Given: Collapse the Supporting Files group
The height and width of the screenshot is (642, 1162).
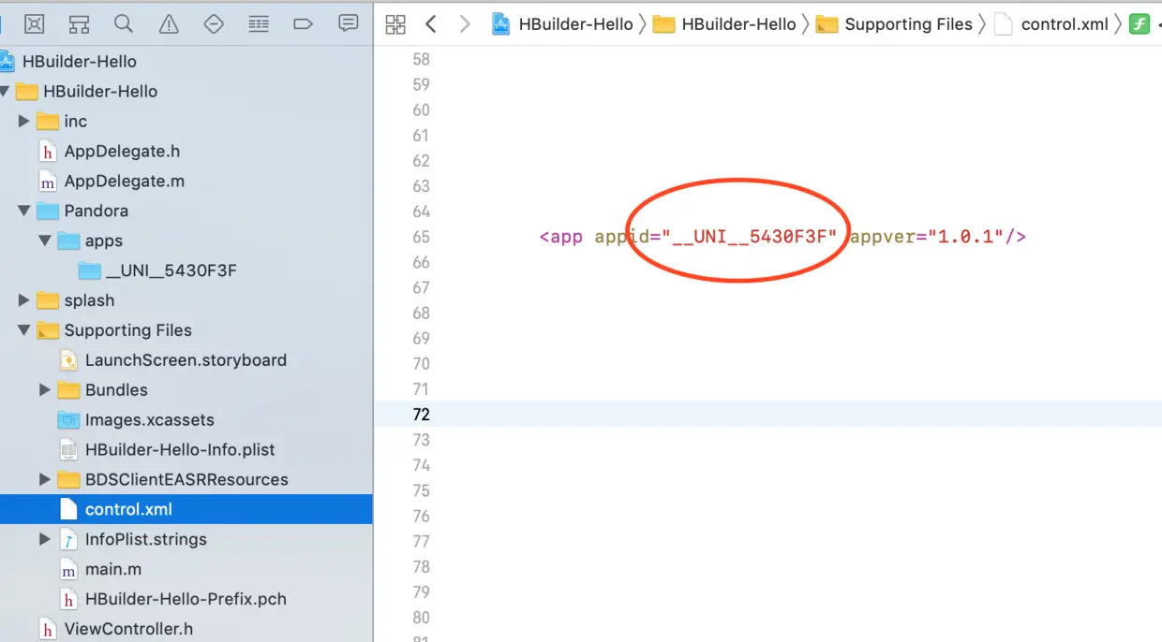Looking at the screenshot, I should (24, 331).
